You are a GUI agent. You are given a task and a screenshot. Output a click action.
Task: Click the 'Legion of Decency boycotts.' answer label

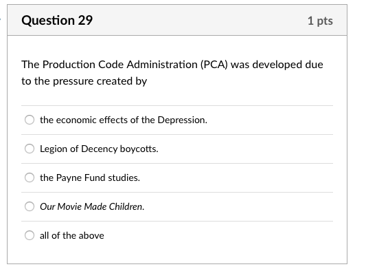pos(99,149)
